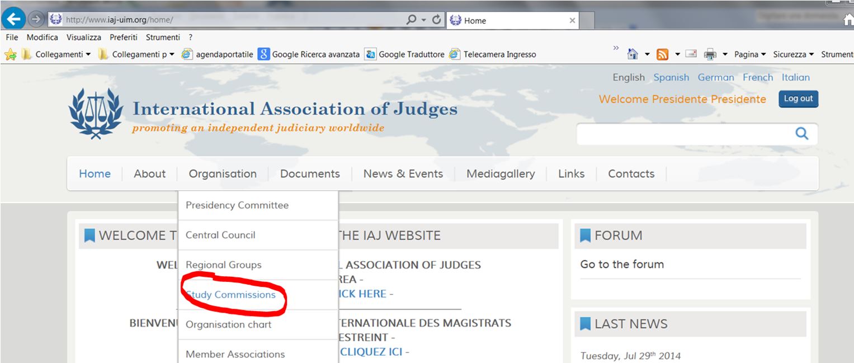Click the Print icon in command bar
The image size is (854, 363).
pyautogui.click(x=710, y=54)
